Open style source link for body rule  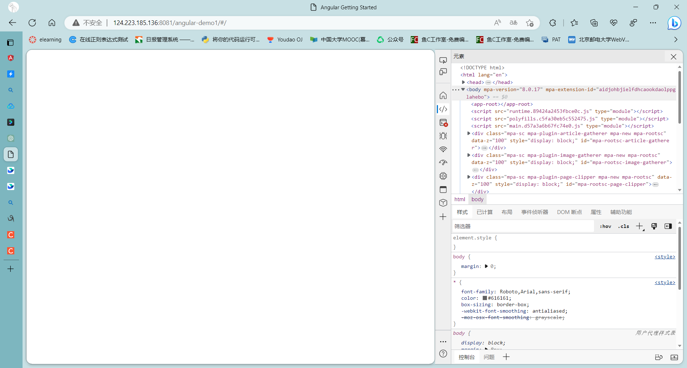pos(665,257)
